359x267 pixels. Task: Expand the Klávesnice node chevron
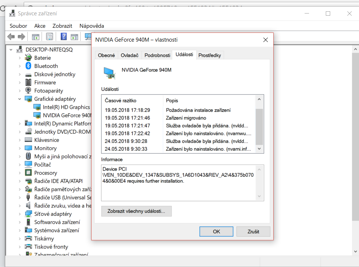click(x=20, y=140)
